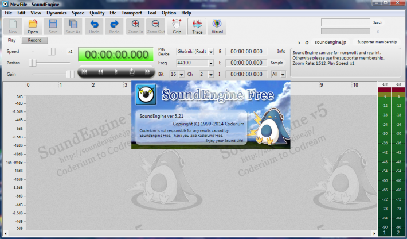Click the Info label
The width and height of the screenshot is (407, 239).
(x=281, y=51)
